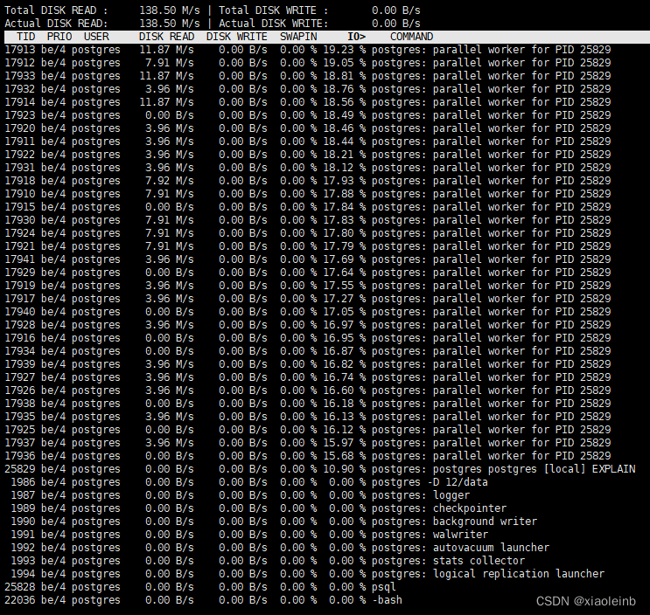Click IO value 15.68 %
The image size is (650, 615).
tap(345, 456)
